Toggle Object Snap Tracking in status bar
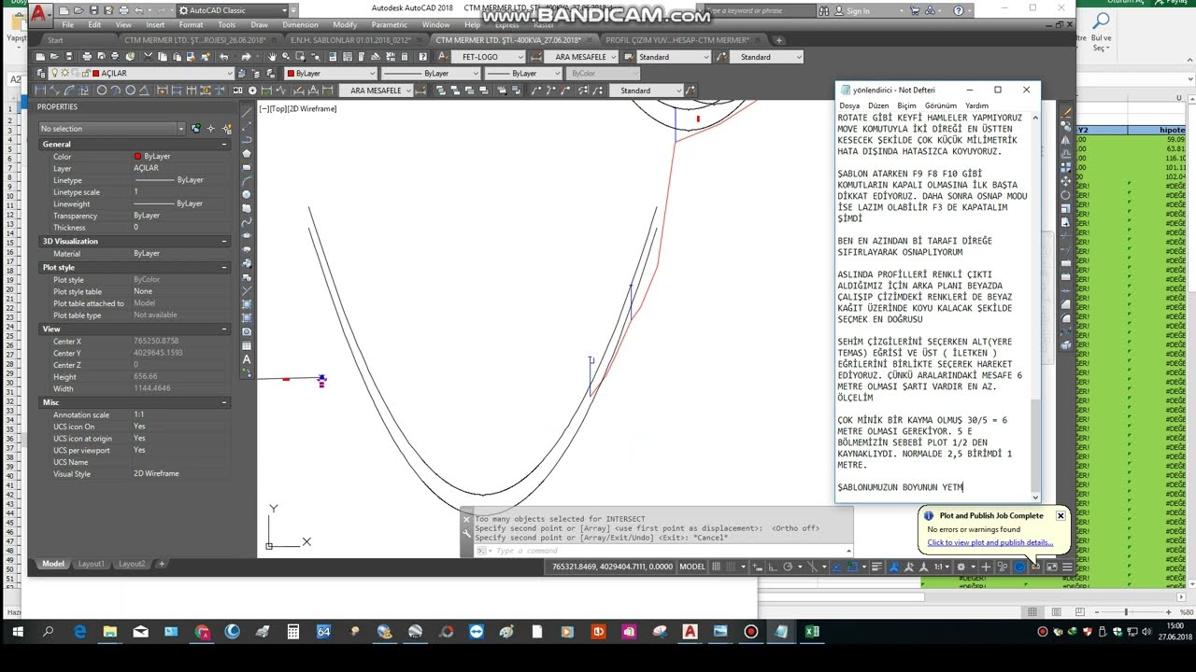Image resolution: width=1196 pixels, height=672 pixels. (836, 567)
